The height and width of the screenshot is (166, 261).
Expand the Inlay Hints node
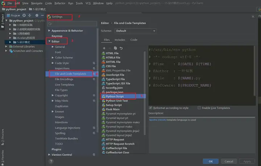pyautogui.click(x=53, y=101)
